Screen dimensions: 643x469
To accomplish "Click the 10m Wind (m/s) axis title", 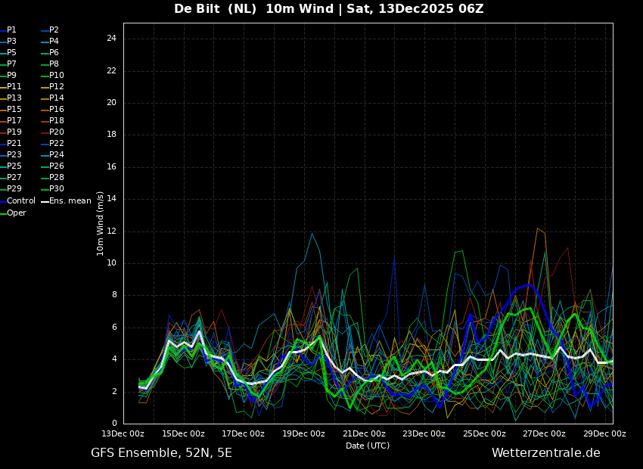I will click(x=101, y=223).
